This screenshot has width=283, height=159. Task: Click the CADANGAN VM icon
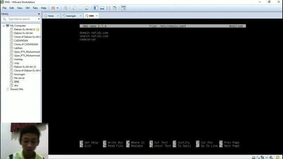[11, 41]
